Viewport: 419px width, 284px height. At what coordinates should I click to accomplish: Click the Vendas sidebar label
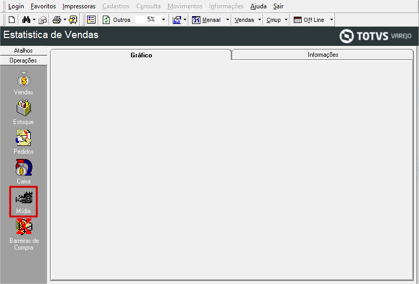point(23,92)
